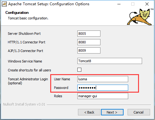This screenshot has width=155, height=120.
Task: Click the disabled maximize button
Action: (133, 4)
